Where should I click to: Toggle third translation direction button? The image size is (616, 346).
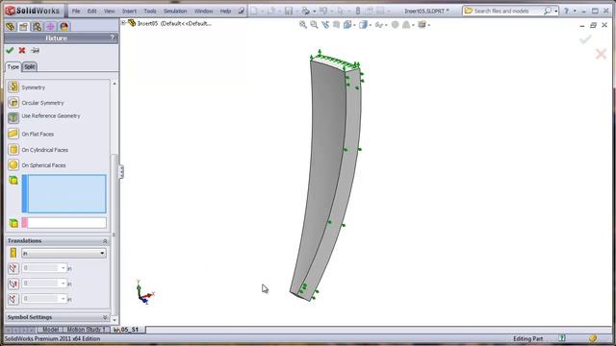click(13, 299)
